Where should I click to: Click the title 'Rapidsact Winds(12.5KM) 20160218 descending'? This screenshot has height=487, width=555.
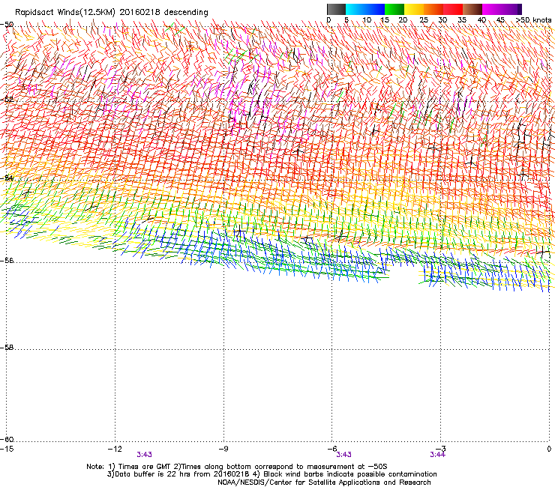tap(112, 13)
